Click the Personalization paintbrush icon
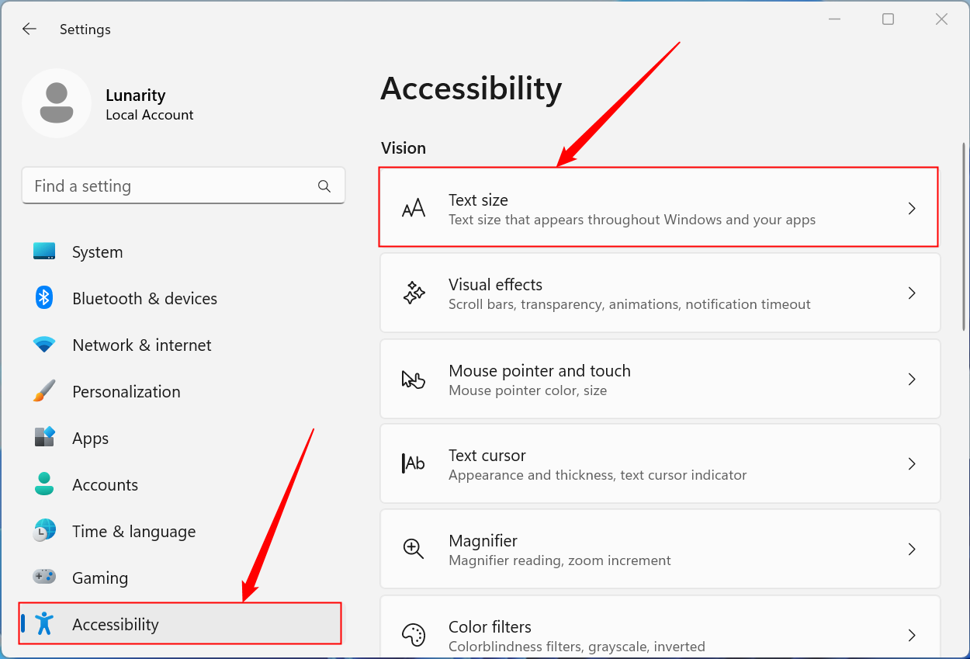The image size is (970, 659). coord(44,391)
